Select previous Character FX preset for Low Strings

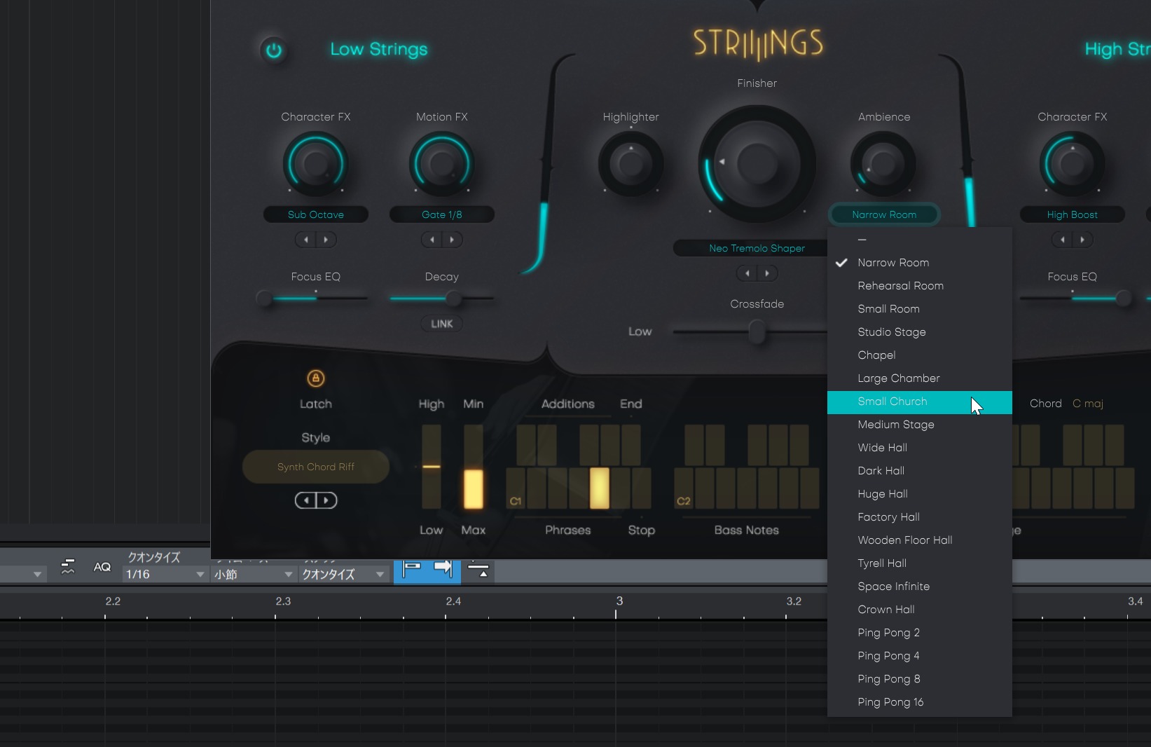pos(306,240)
